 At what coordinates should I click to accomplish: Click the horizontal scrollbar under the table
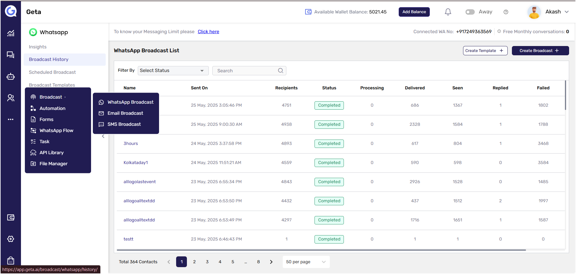coord(321,250)
